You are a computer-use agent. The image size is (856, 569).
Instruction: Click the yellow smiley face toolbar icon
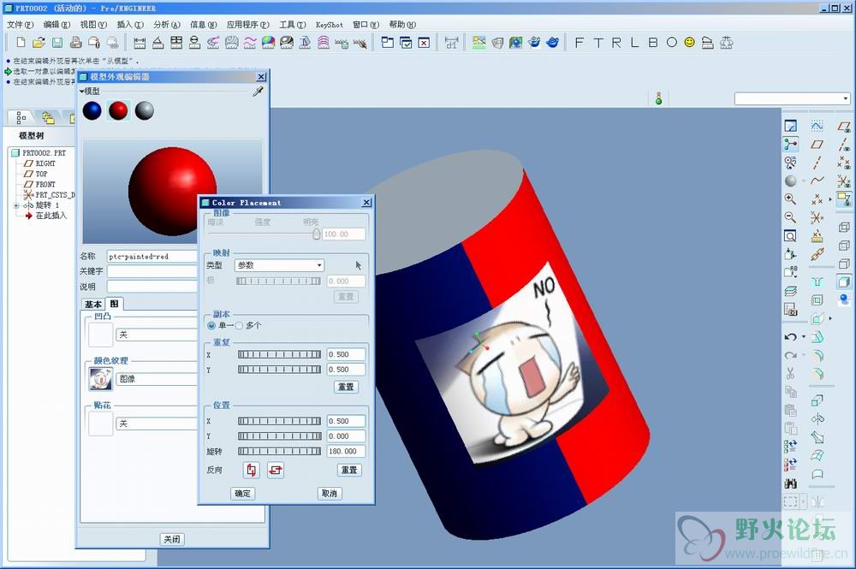coord(689,43)
